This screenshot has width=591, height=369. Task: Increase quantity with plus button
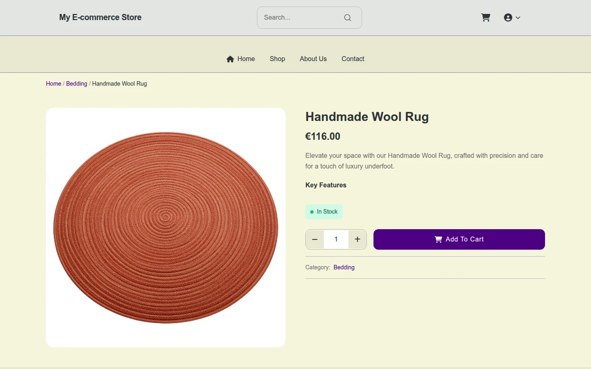pos(357,239)
